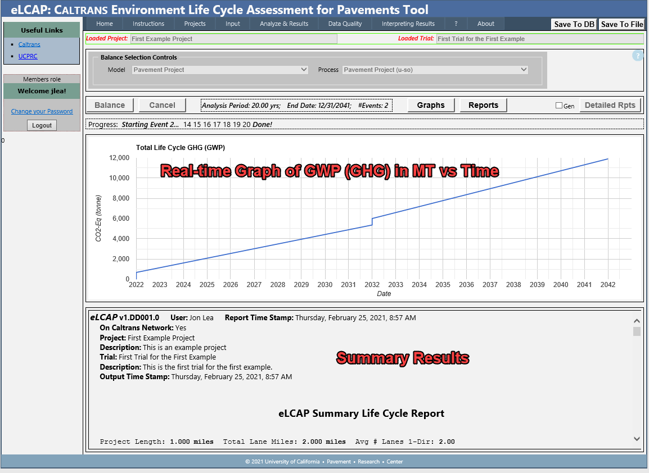The height and width of the screenshot is (473, 649).
Task: Follow the Caltrans link
Action: pyautogui.click(x=29, y=44)
